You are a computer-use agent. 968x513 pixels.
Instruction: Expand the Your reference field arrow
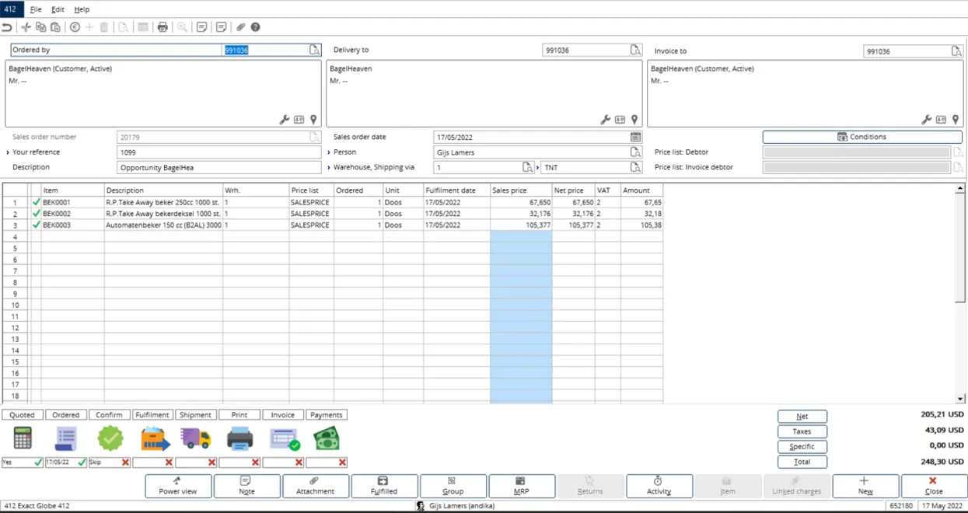pyautogui.click(x=8, y=152)
